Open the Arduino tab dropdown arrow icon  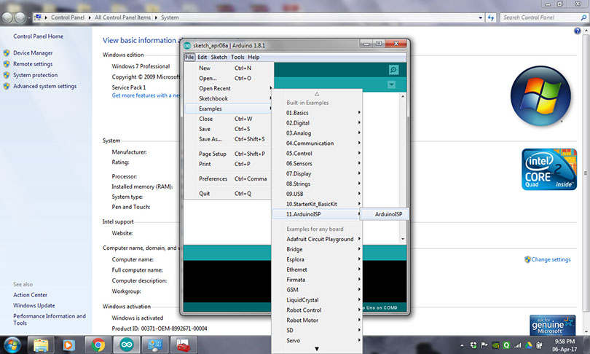[x=391, y=84]
